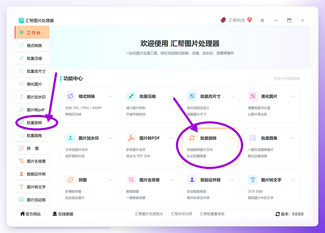Click the 图片加边框 sidebar icon

point(21,200)
